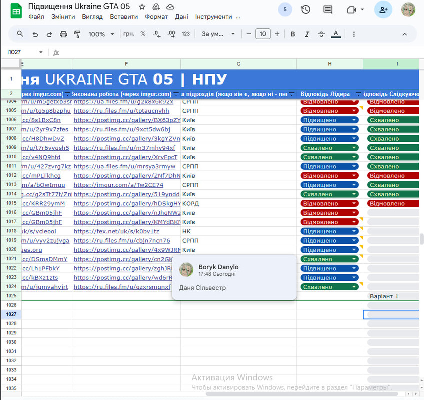The image size is (424, 400).
Task: Undo the last action
Action: (x=35, y=34)
